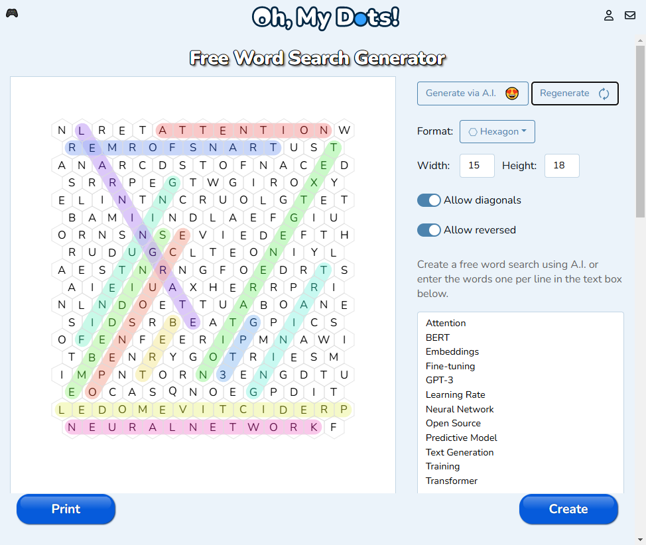Click the game controller icon
The image size is (646, 545).
(x=12, y=13)
